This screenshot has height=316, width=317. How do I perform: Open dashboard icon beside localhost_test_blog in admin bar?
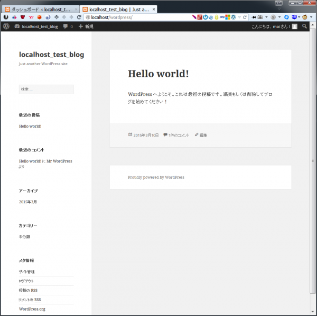(17, 26)
